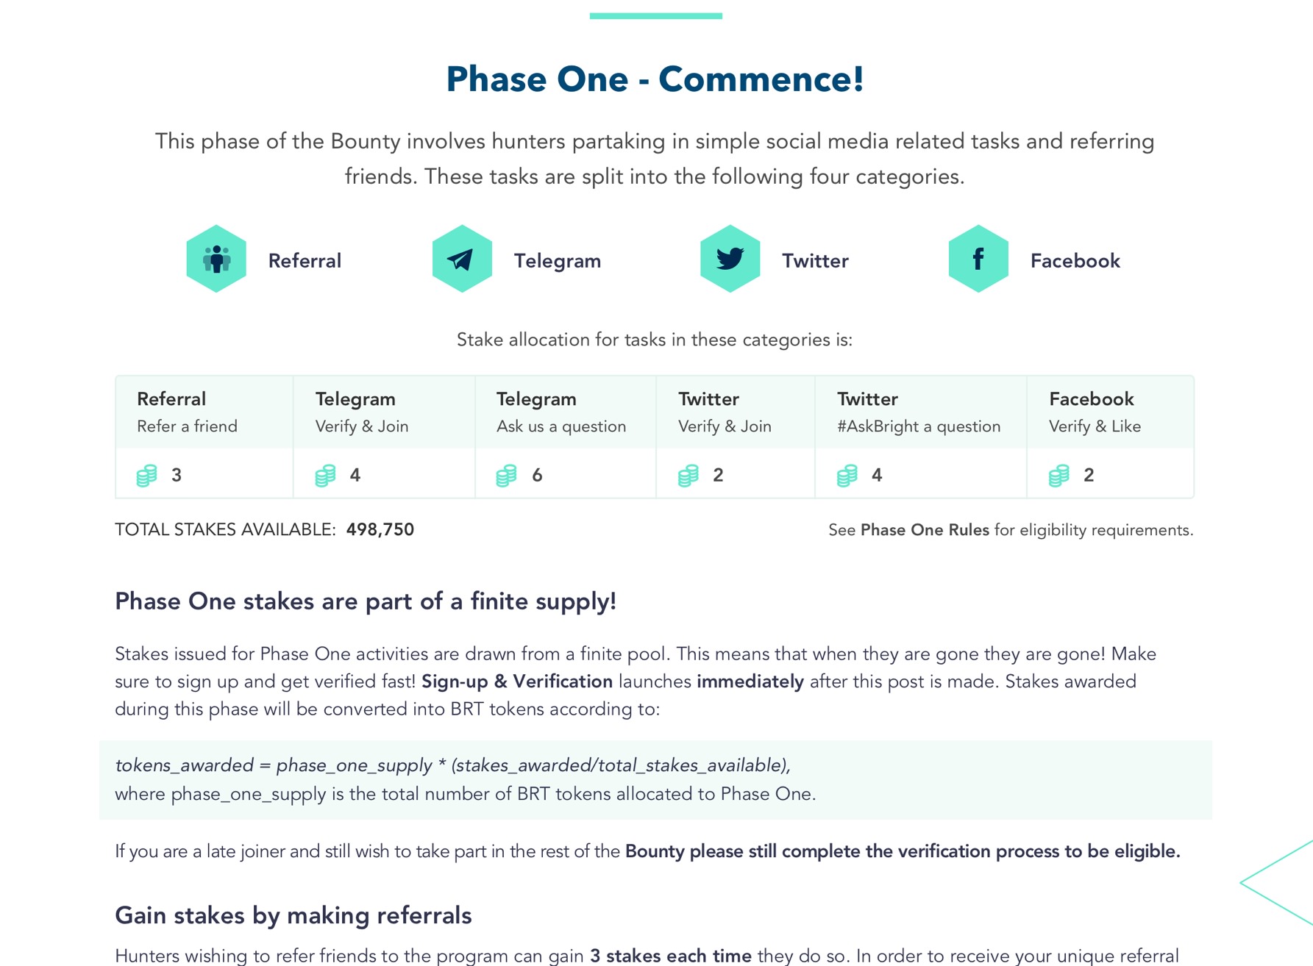The width and height of the screenshot is (1313, 966).
Task: Click coin stack icon under #AskBright a question
Action: [847, 476]
